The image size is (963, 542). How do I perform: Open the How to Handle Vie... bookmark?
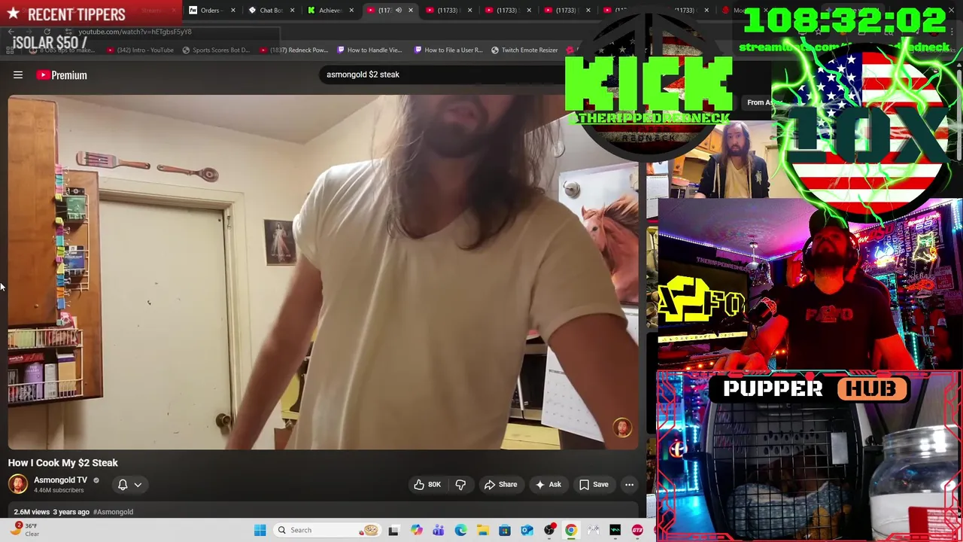pos(369,50)
